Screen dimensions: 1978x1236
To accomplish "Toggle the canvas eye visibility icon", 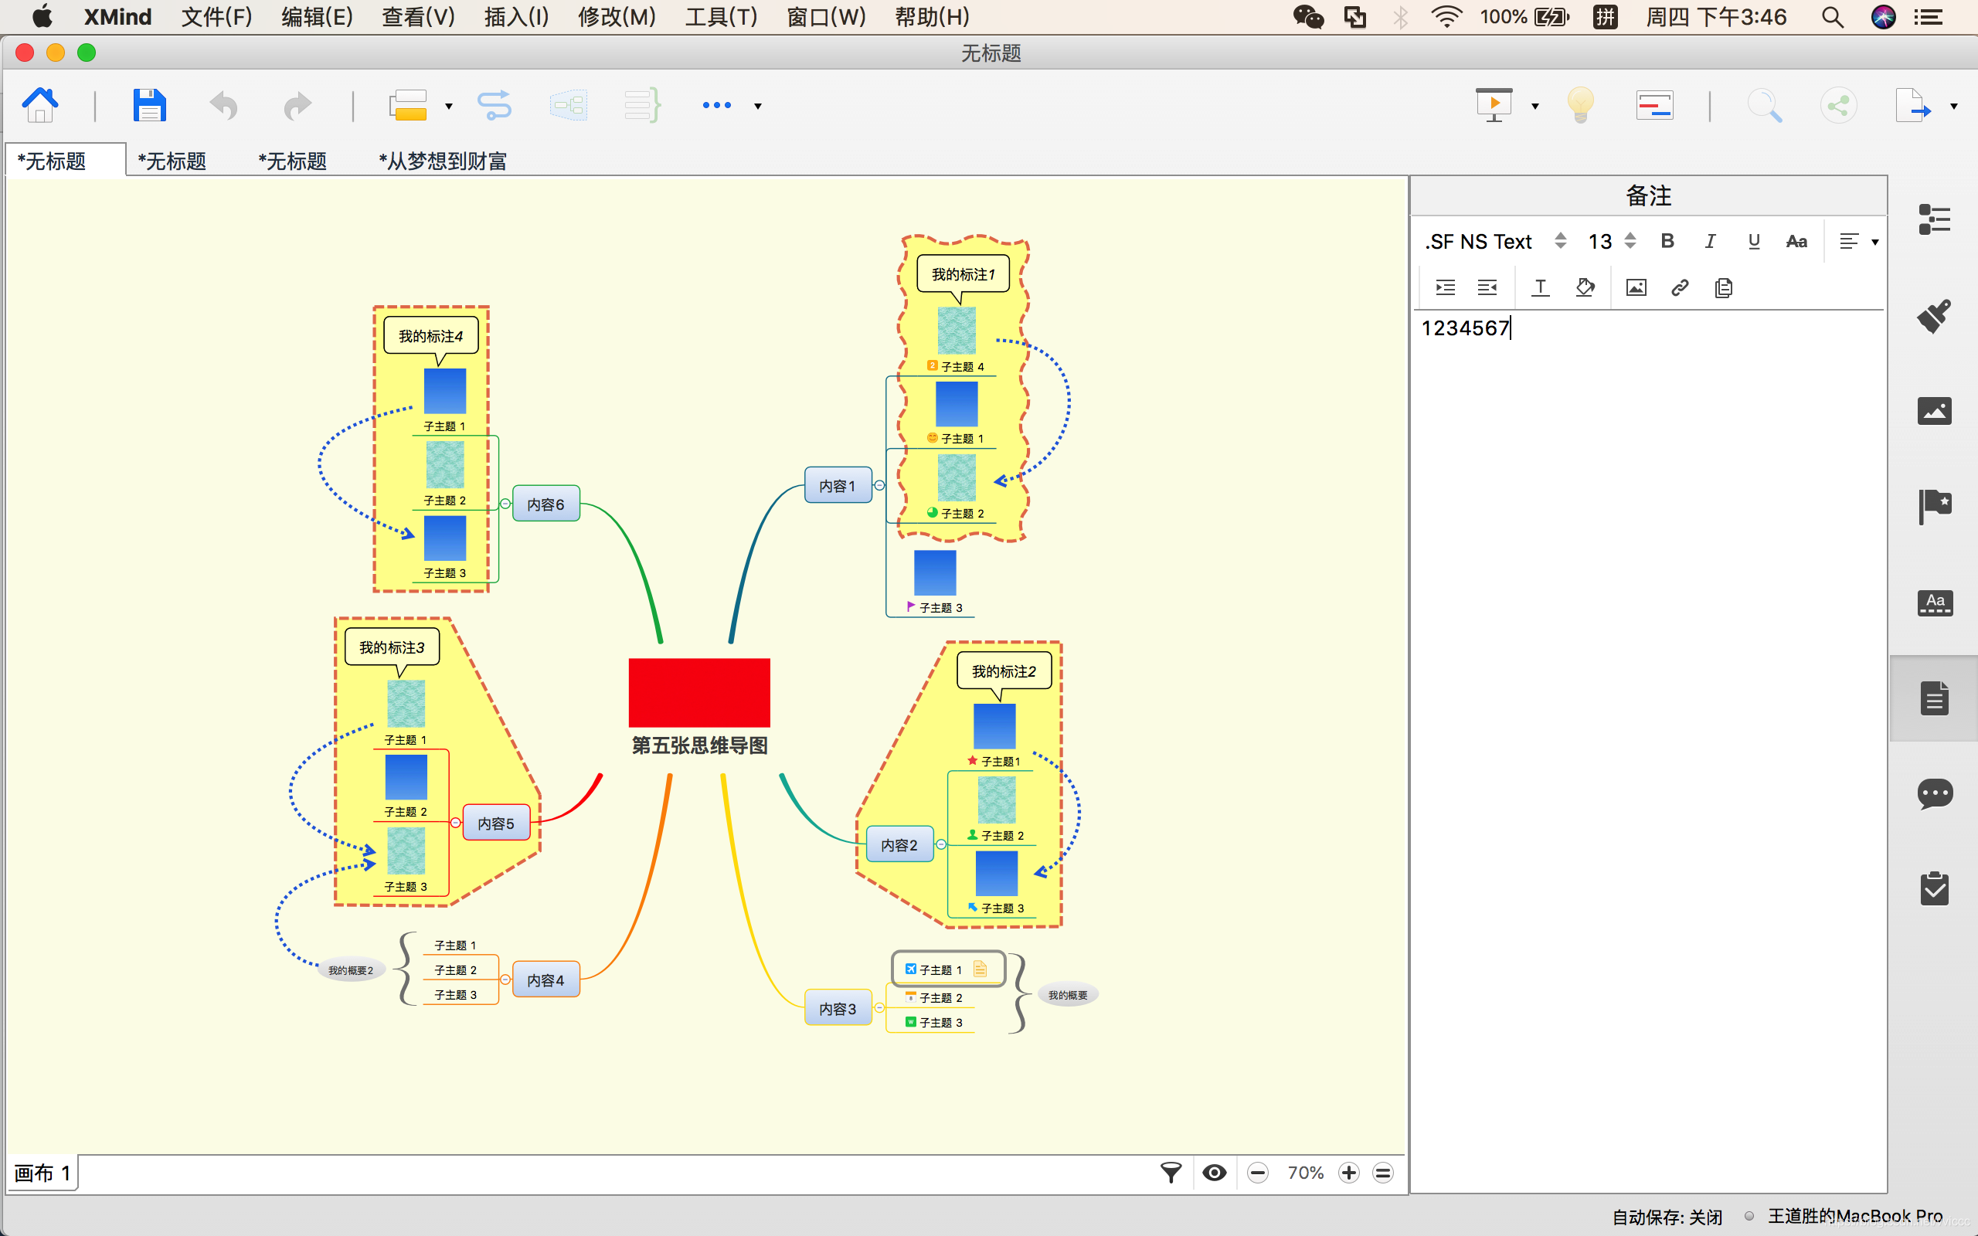I will [x=1215, y=1173].
